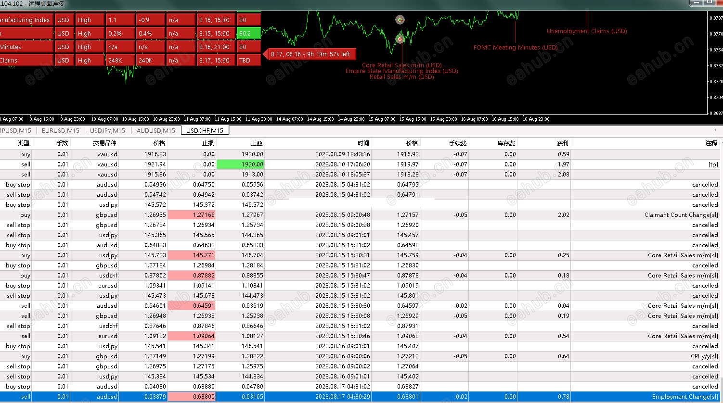The width and height of the screenshot is (723, 403).
Task: Click the 0.2% news value cell
Action: coord(120,33)
